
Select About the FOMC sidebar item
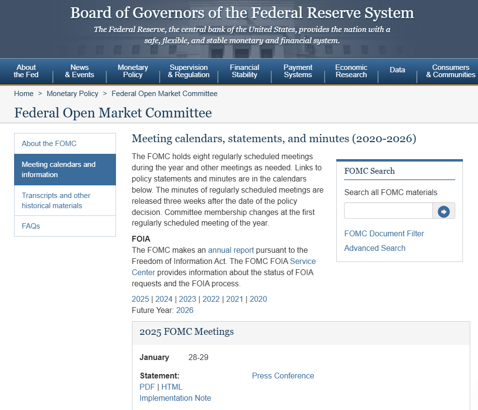[x=65, y=144]
